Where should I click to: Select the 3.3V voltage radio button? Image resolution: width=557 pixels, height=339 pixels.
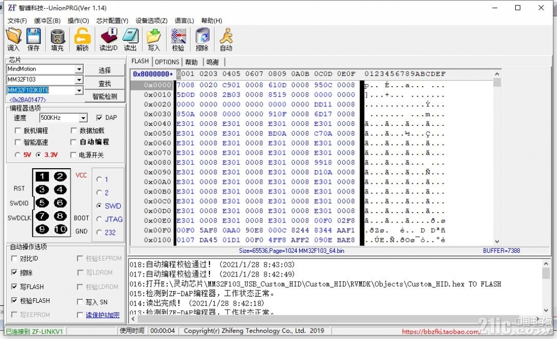(38, 155)
